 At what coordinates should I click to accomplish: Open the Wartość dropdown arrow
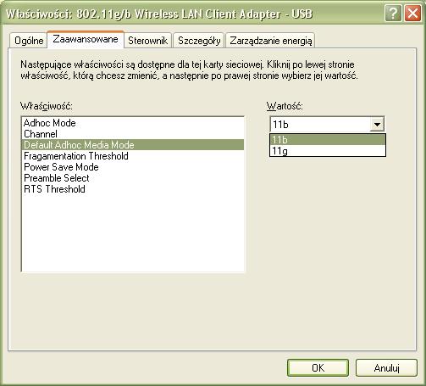(x=377, y=124)
